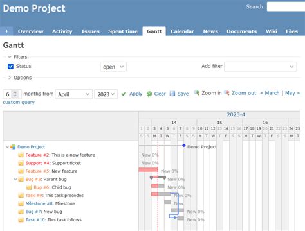Click the Apply link
The width and height of the screenshot is (305, 231).
point(136,94)
